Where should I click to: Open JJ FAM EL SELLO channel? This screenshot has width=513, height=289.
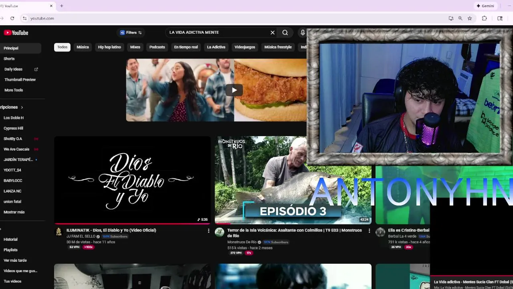[x=81, y=236]
